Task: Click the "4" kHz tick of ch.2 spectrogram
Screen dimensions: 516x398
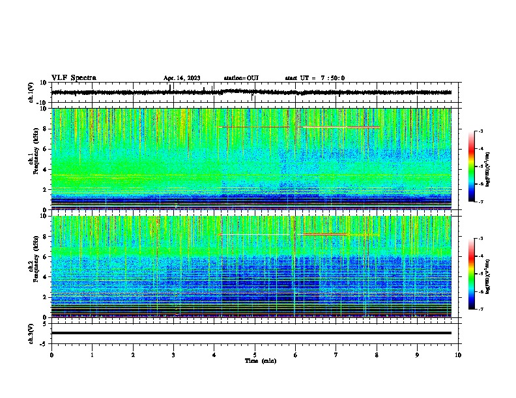Action: tap(45, 277)
